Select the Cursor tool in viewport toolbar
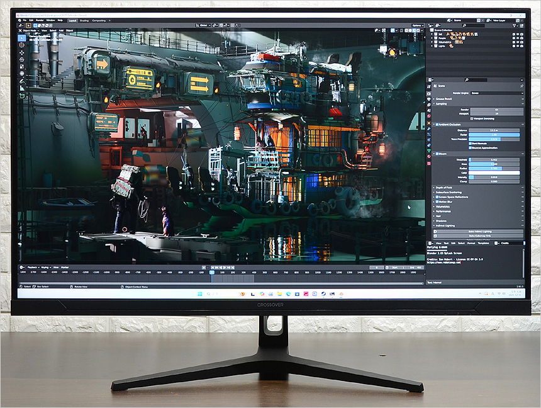Screen dimensions: 541x408 click(23, 45)
